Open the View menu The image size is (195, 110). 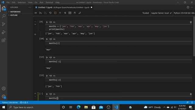tap(30, 2)
